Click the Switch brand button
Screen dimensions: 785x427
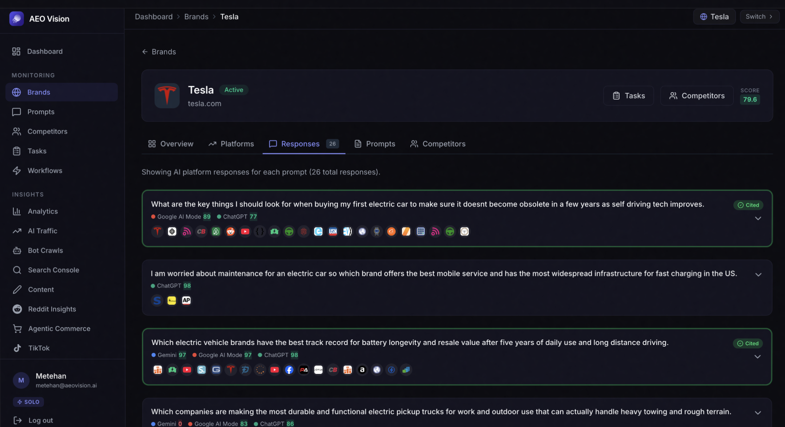pos(759,17)
